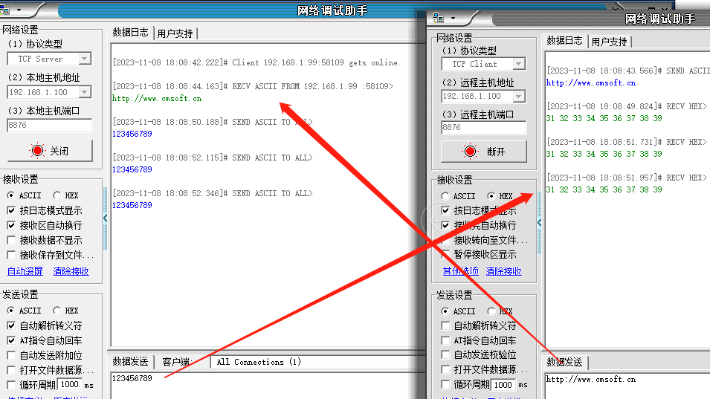Click the 清除接收 link in server window
Viewport: 710px width, 399px height.
tap(71, 271)
